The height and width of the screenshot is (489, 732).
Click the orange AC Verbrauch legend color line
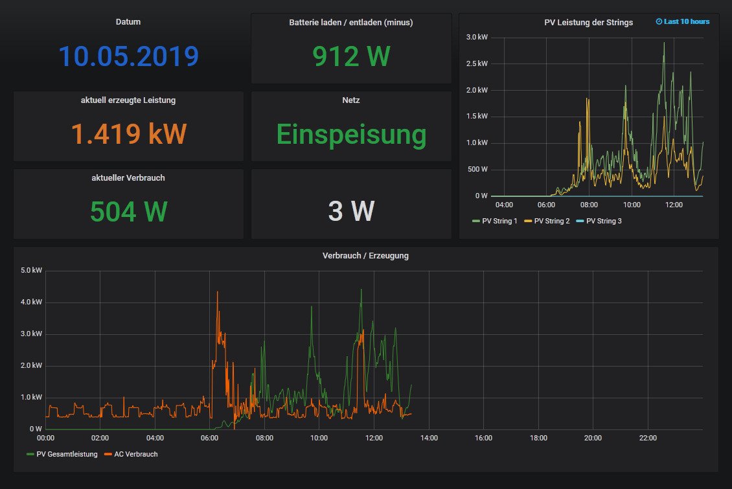point(108,455)
